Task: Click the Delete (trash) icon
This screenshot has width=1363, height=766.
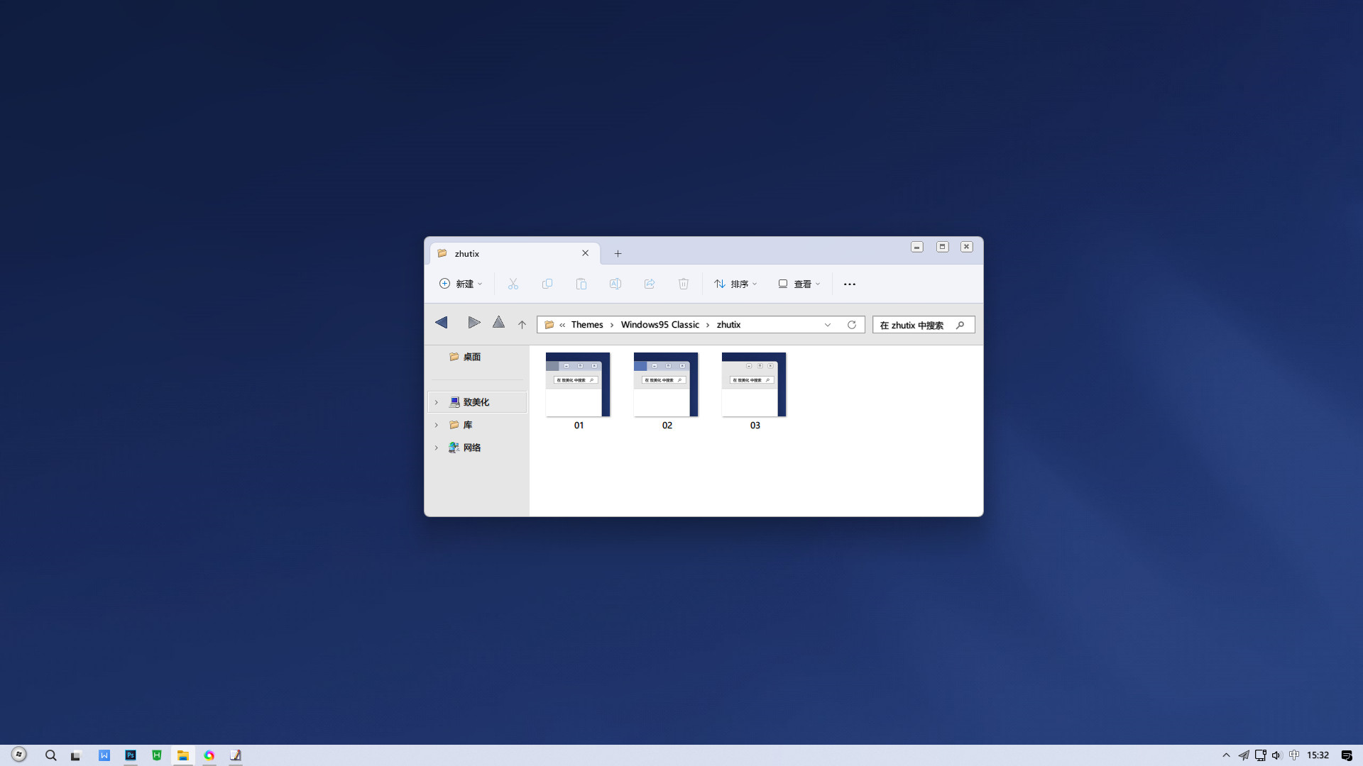Action: pos(684,284)
